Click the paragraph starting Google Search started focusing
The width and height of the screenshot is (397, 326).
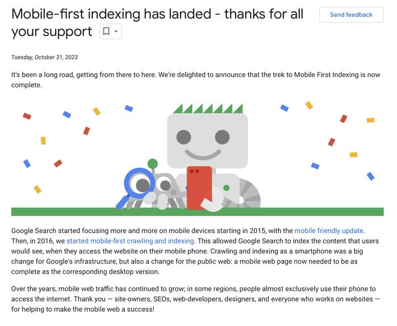pos(195,251)
